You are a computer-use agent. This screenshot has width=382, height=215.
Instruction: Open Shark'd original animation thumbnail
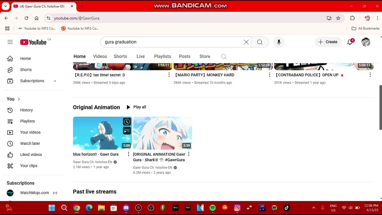pos(163,133)
